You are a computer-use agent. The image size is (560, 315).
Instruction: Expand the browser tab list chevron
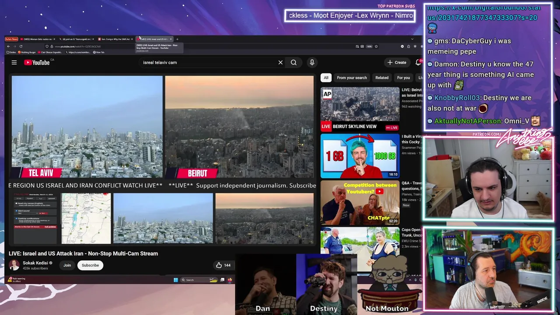(412, 39)
